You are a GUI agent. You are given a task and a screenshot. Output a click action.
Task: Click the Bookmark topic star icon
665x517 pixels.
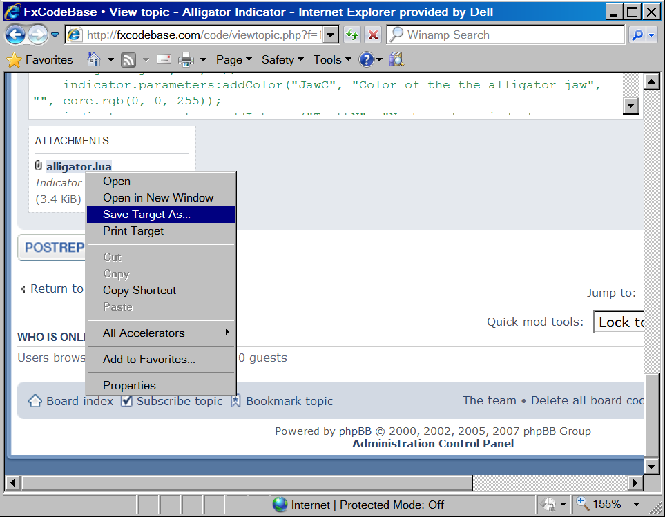tap(235, 400)
